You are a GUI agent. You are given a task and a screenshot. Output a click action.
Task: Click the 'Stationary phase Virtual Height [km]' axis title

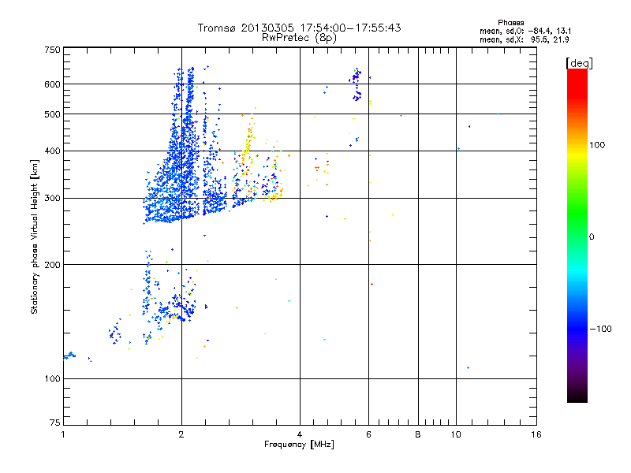34,236
